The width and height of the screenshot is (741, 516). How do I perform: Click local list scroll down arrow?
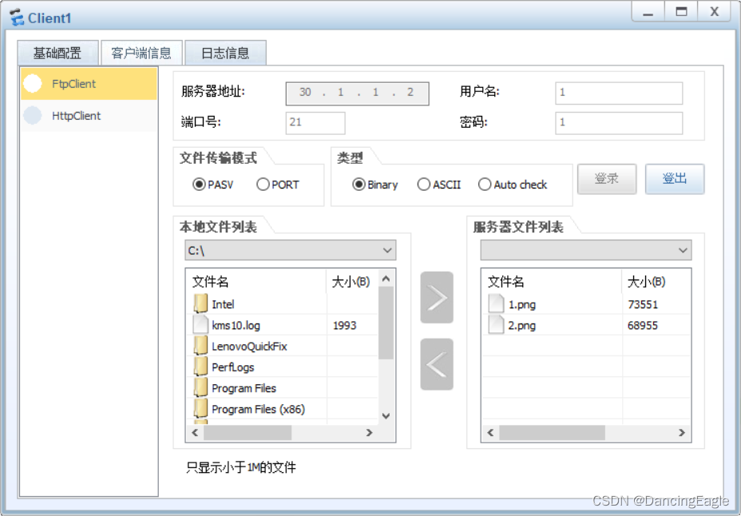click(386, 416)
